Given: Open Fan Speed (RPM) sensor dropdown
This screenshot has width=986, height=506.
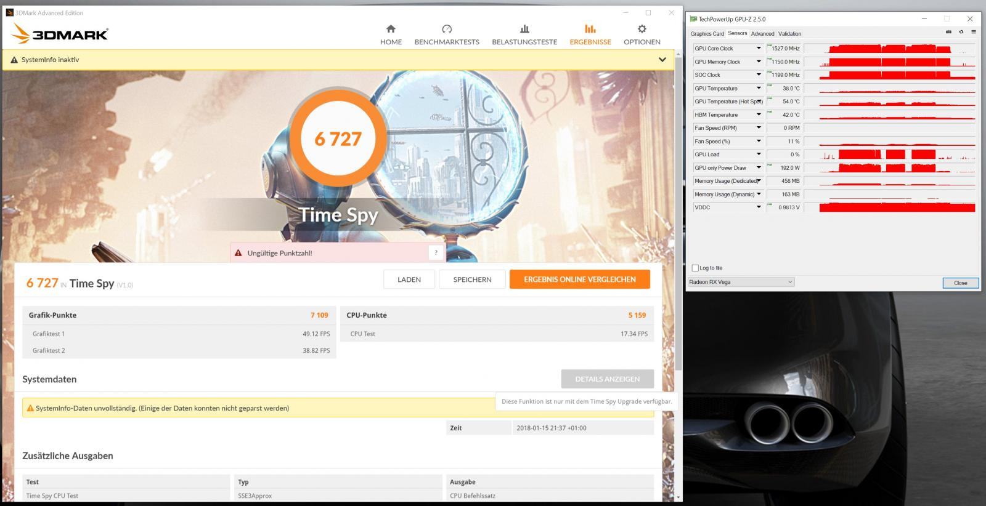Looking at the screenshot, I should pyautogui.click(x=759, y=127).
